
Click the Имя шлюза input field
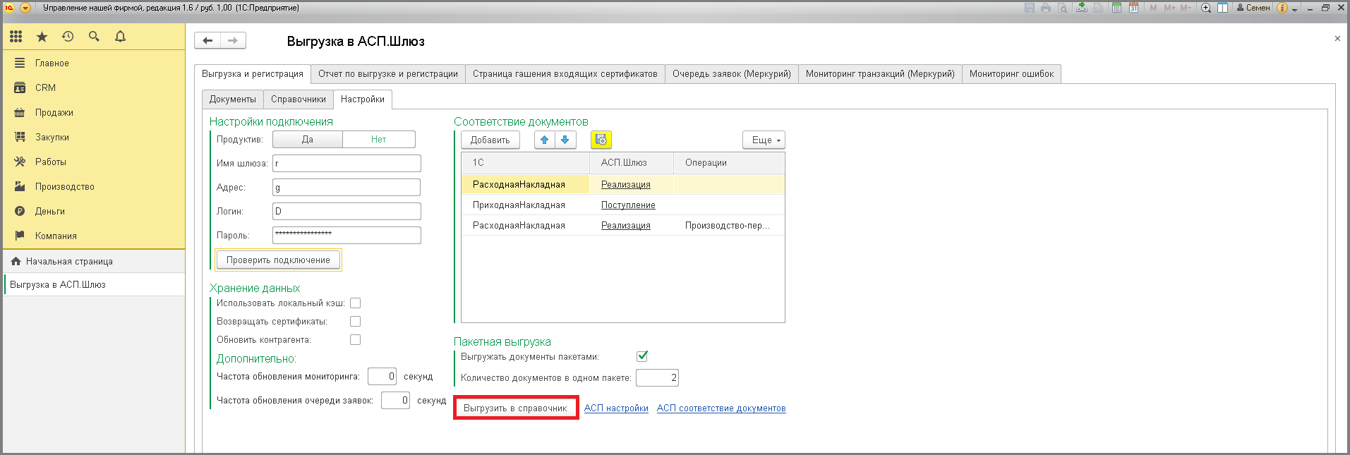click(x=346, y=164)
